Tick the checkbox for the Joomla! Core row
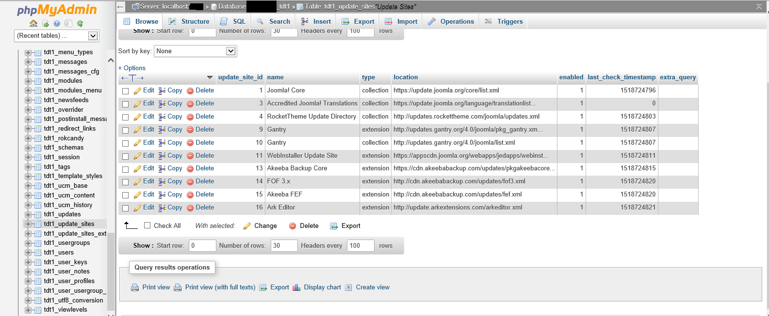This screenshot has height=316, width=769. 125,91
